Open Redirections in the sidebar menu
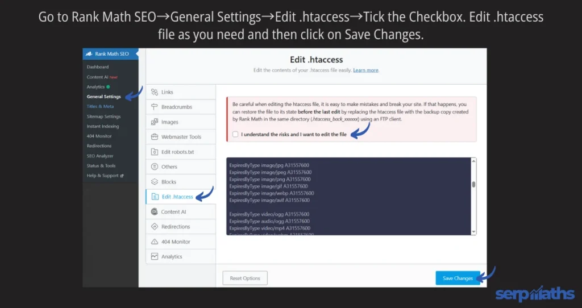This screenshot has width=582, height=308. 99,146
